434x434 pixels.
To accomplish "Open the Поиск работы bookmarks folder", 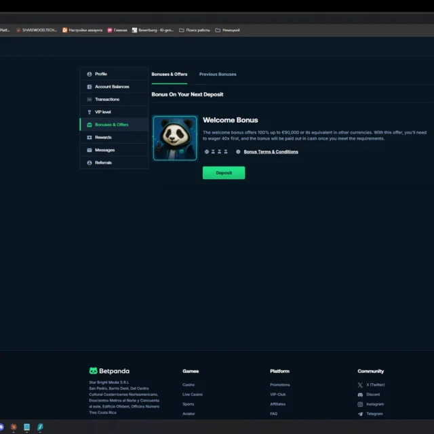I will [x=195, y=30].
